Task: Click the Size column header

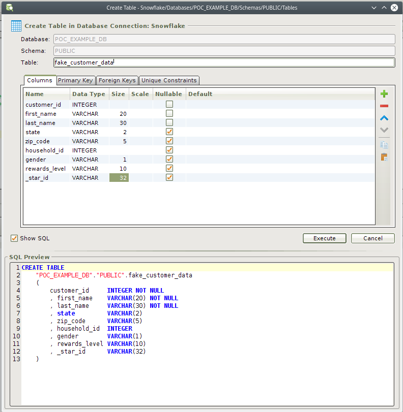Action: coord(119,94)
